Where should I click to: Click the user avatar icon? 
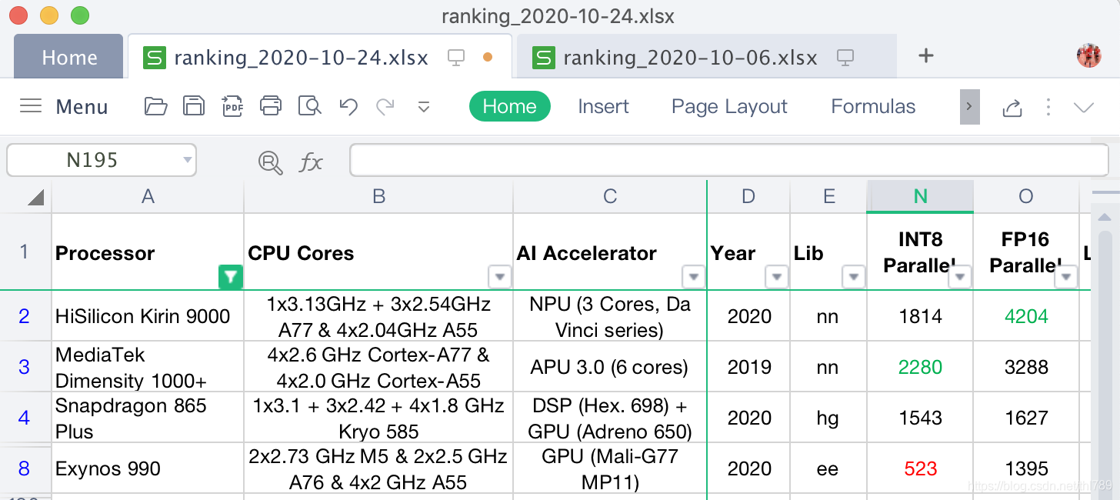[1088, 55]
